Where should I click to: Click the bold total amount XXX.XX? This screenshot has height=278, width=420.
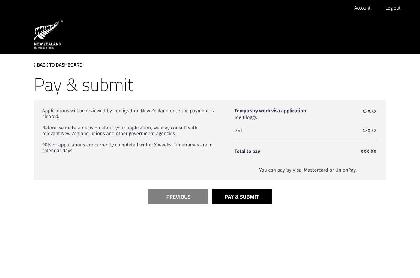tap(368, 152)
